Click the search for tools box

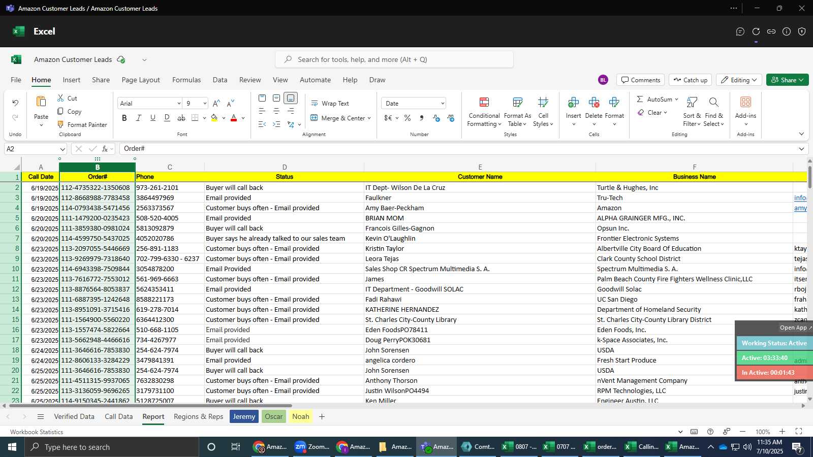(x=394, y=59)
